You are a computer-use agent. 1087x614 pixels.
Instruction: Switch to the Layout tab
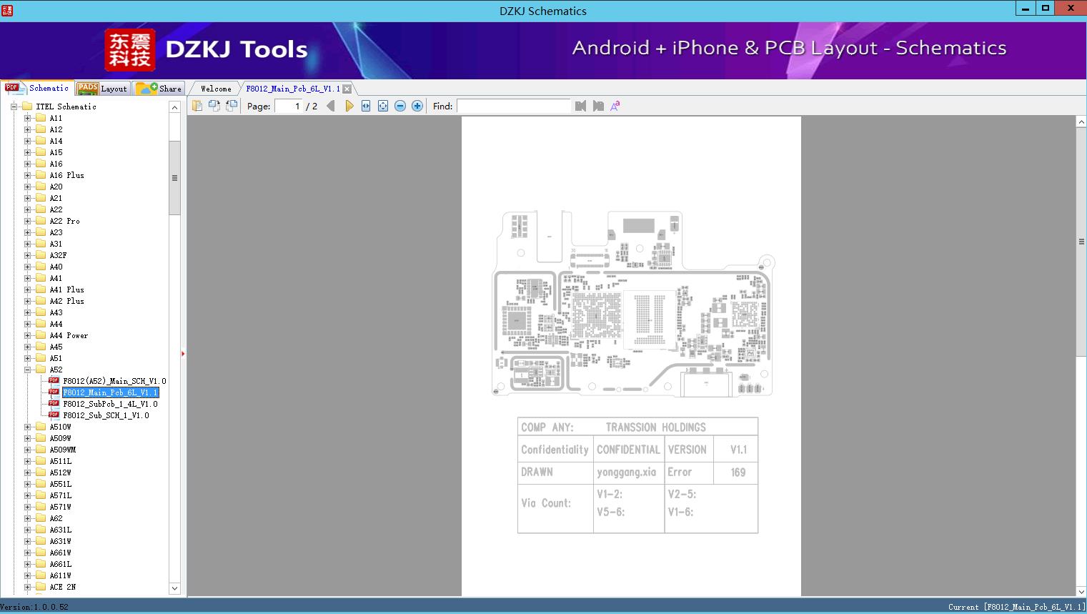(x=102, y=88)
